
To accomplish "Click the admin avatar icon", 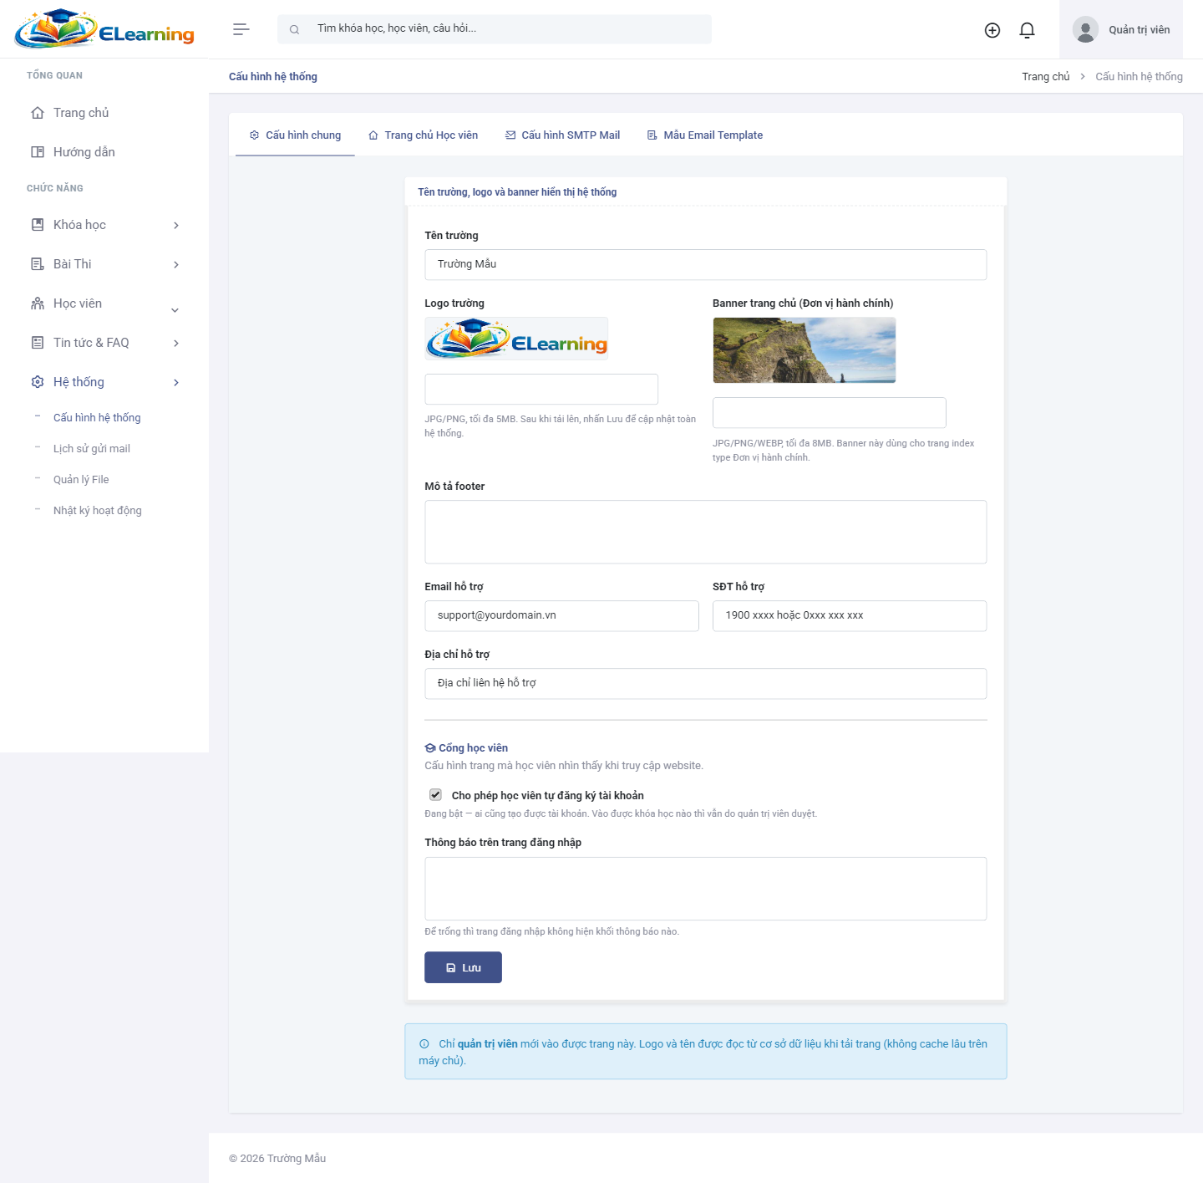I will [x=1085, y=30].
